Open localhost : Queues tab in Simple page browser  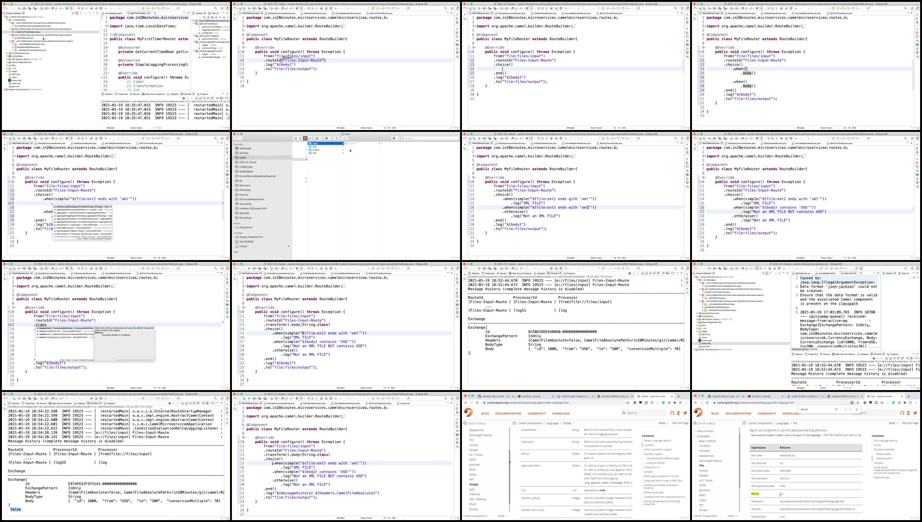535,396
